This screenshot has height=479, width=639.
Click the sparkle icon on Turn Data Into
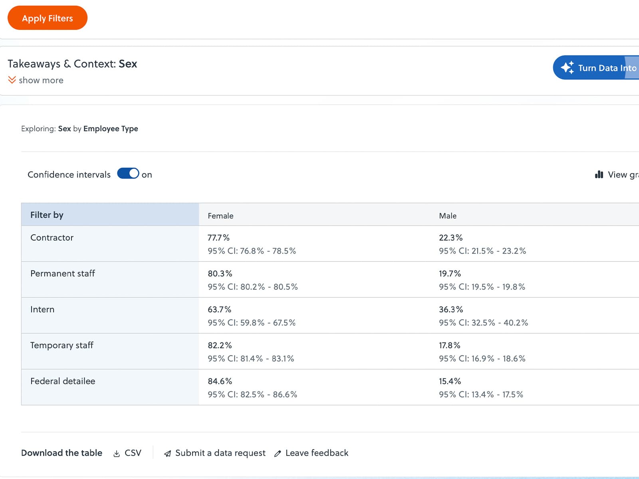[x=567, y=67]
